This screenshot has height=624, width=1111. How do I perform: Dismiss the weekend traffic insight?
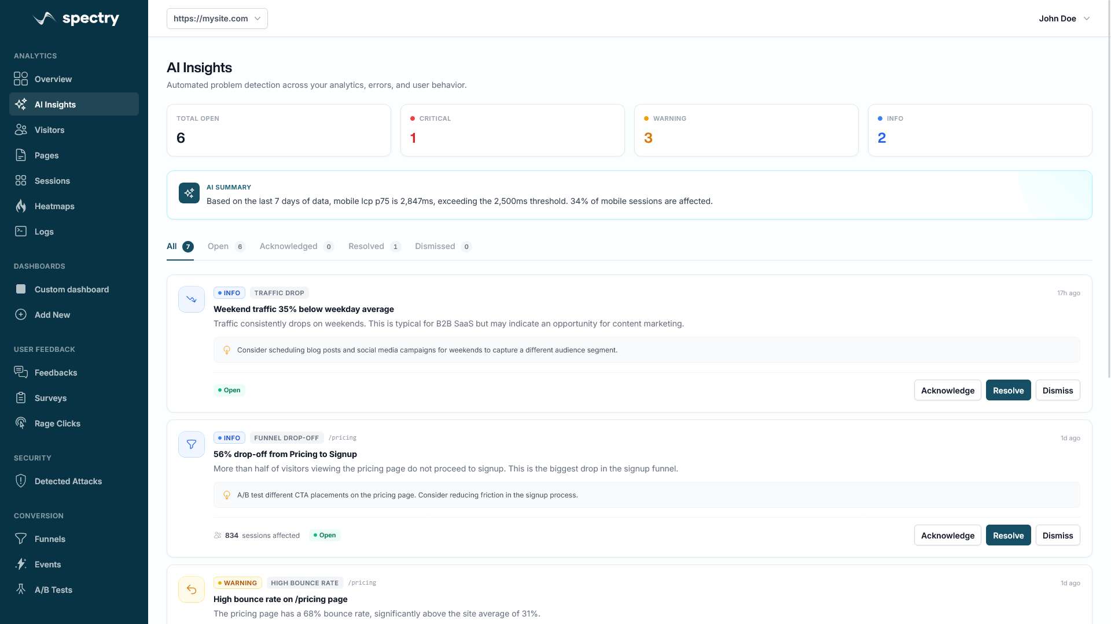click(x=1057, y=391)
